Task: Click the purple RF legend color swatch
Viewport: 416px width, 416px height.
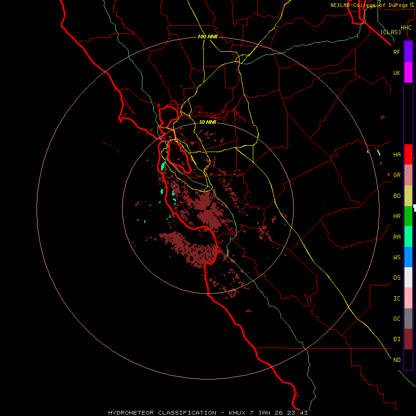Action: (408, 52)
